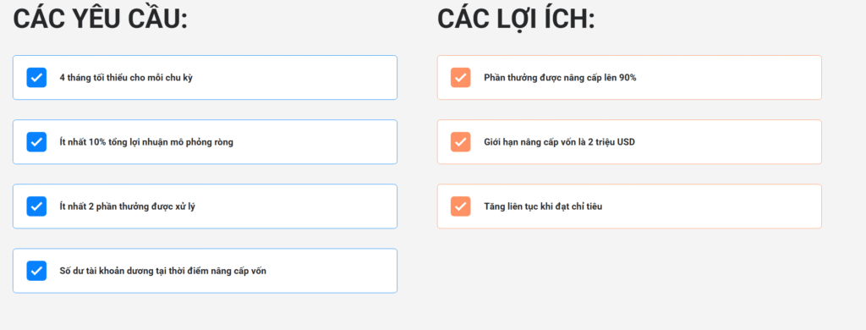
Task: Select the text '4 tháng tối thiểu cho mỗi chu kỳ'
Action: tap(126, 78)
